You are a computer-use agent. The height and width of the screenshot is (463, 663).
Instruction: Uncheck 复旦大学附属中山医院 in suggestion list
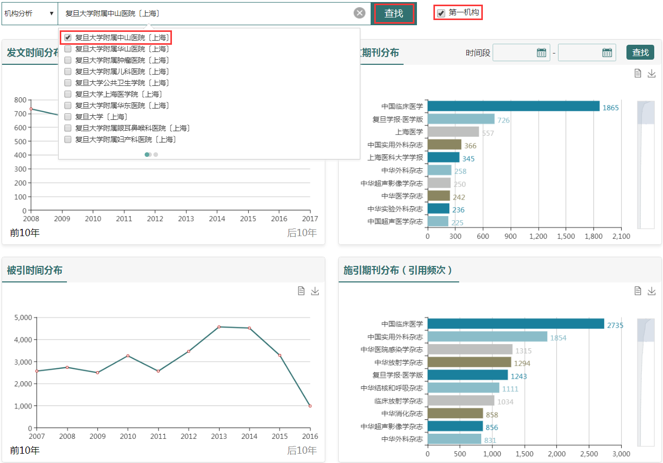pyautogui.click(x=68, y=38)
